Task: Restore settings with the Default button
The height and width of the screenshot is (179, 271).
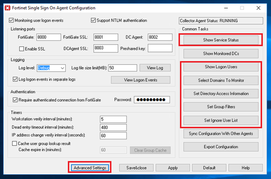Action: coord(209,168)
